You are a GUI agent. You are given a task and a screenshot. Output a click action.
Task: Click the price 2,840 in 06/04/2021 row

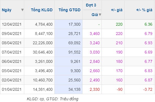coord(95,61)
